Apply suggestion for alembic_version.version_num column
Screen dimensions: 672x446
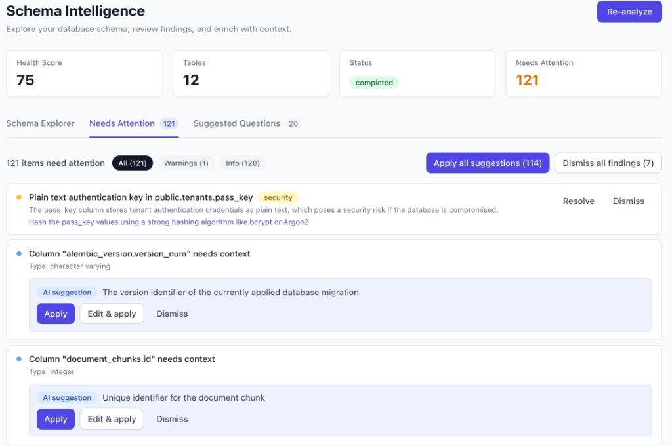click(56, 314)
